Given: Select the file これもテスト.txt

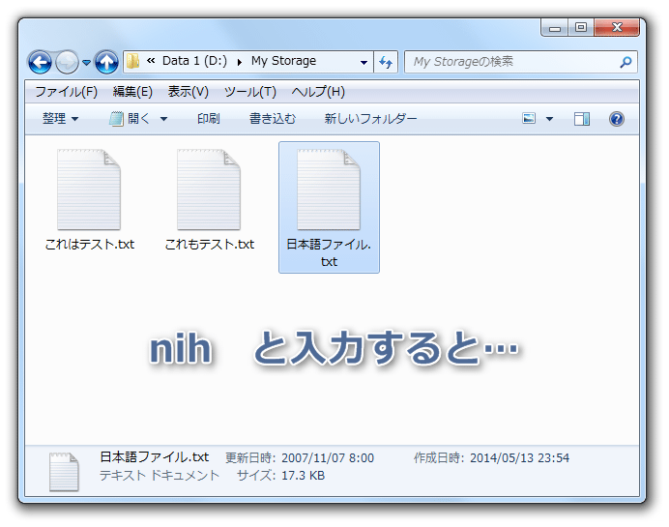Looking at the screenshot, I should pyautogui.click(x=209, y=200).
